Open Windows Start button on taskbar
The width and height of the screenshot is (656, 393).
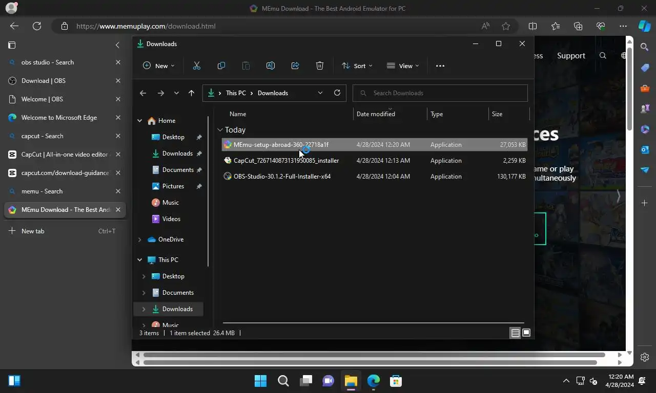[260, 381]
